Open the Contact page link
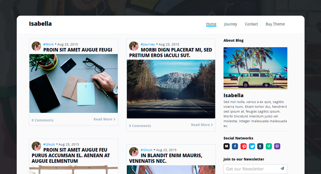The width and height of the screenshot is (321, 174). pos(251,24)
